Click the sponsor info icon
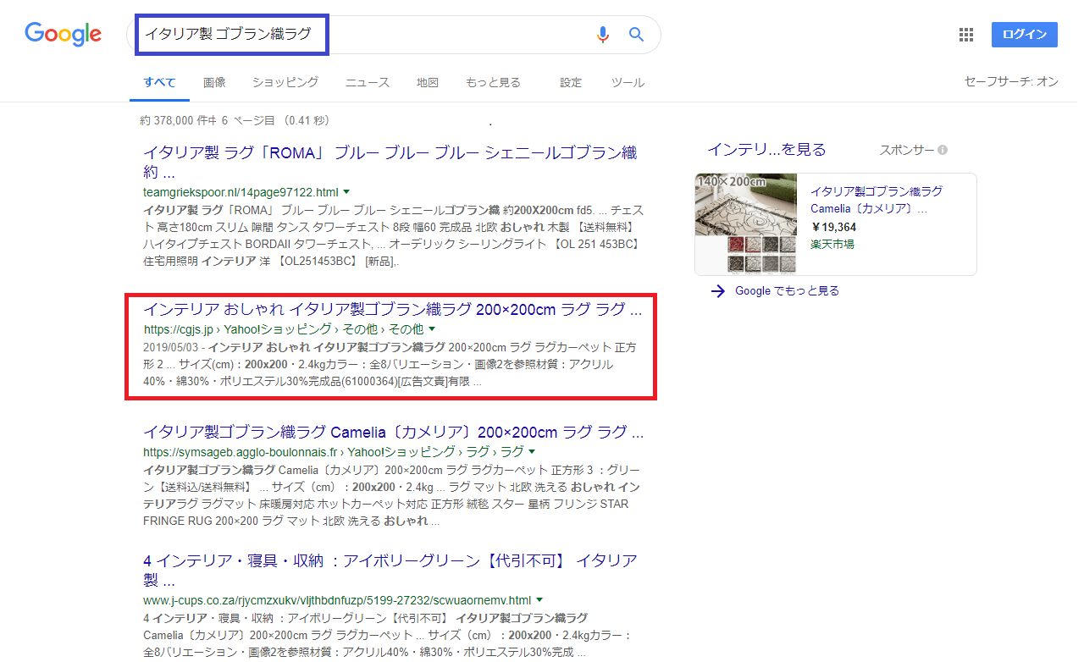The image size is (1084, 662). click(943, 151)
